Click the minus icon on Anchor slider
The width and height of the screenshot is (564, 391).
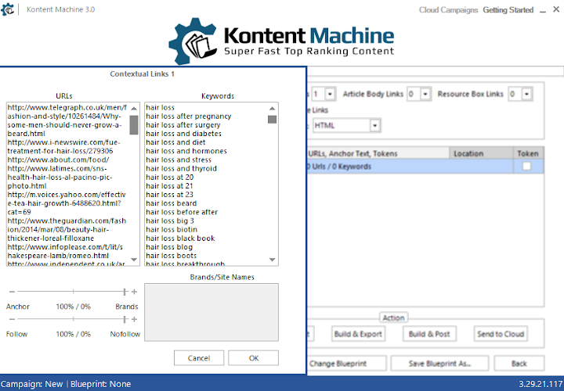coord(12,292)
